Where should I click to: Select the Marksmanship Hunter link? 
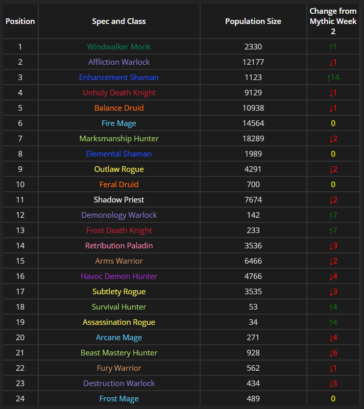118,139
